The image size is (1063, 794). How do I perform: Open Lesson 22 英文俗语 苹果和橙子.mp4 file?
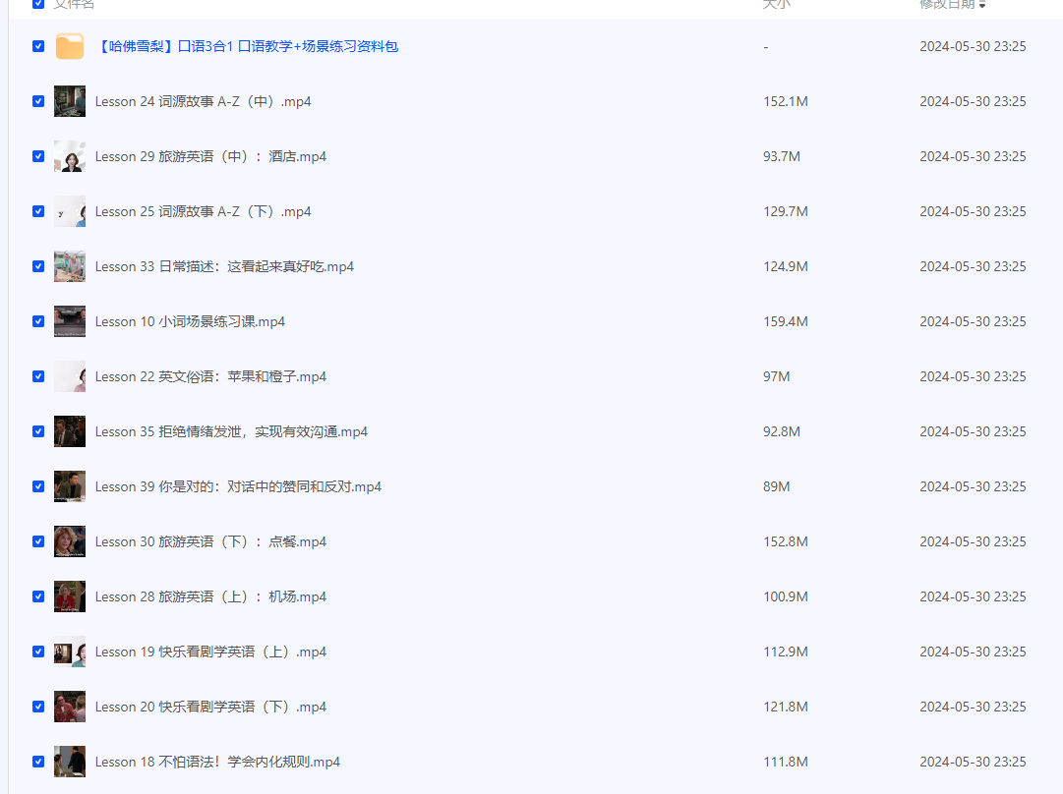tap(210, 376)
